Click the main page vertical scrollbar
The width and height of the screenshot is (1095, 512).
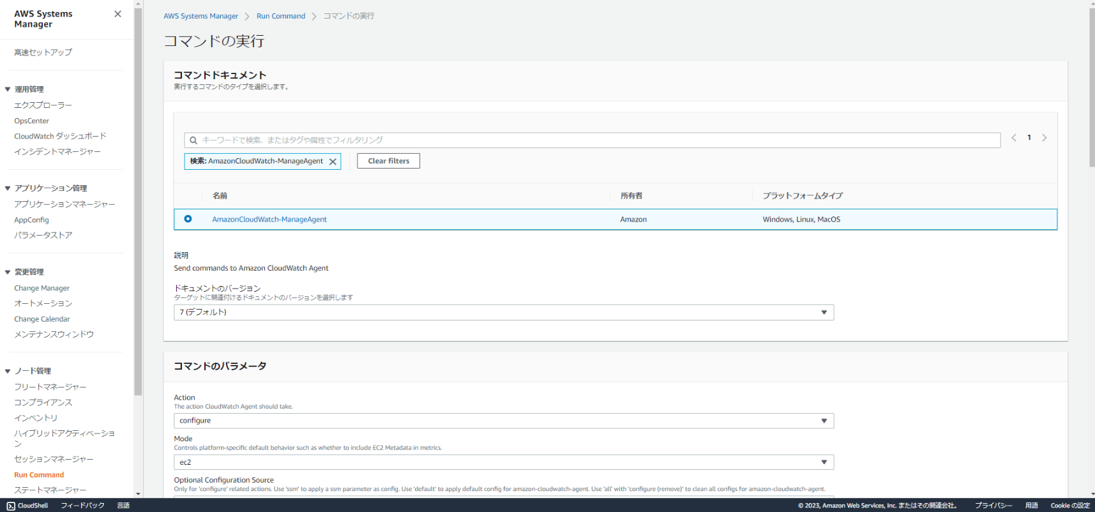1091,88
